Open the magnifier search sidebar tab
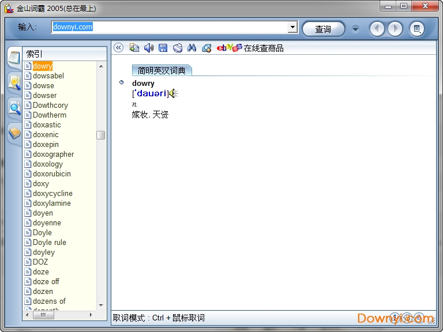This screenshot has width=443, height=332. tap(14, 107)
